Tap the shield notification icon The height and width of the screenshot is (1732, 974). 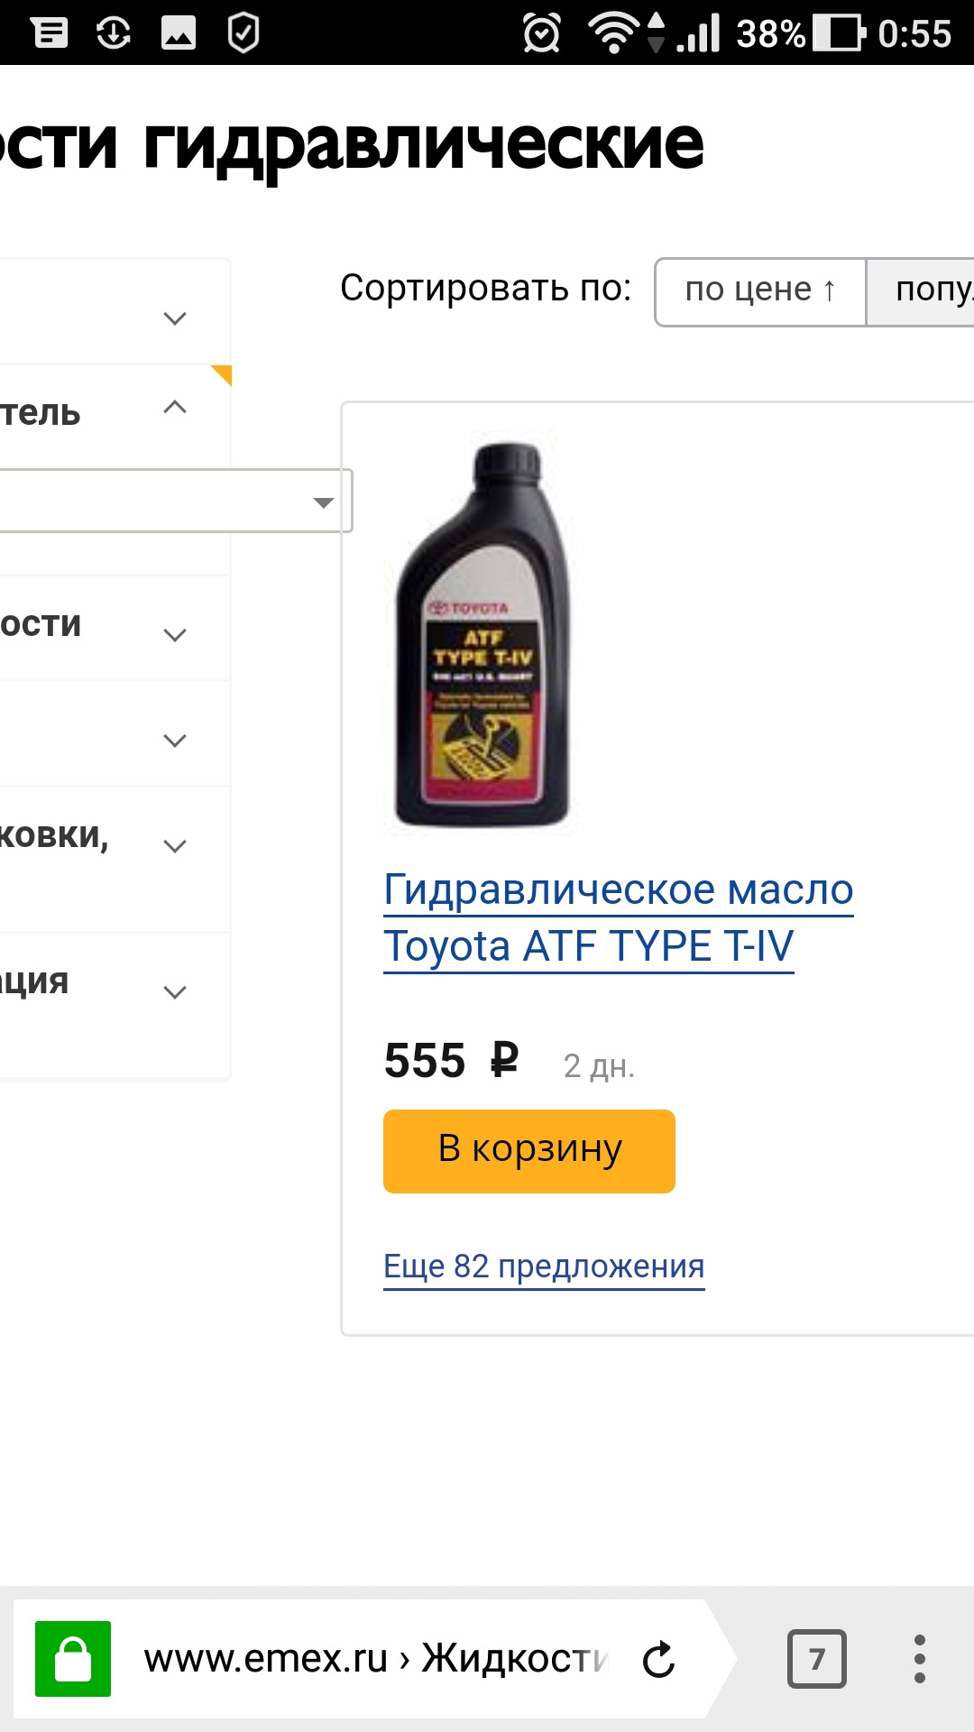click(243, 34)
